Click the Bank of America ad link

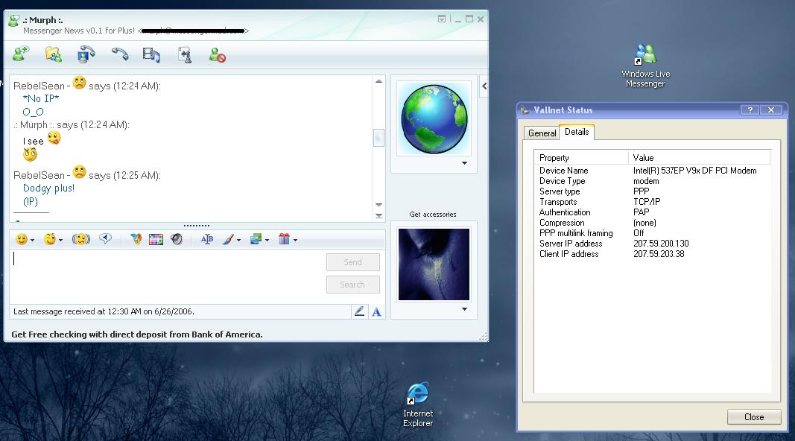[x=137, y=334]
